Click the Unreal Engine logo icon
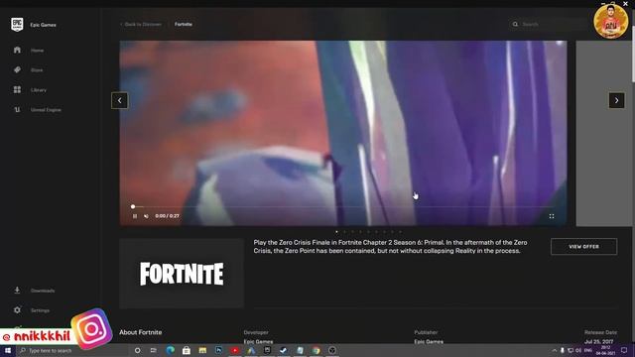Screen dimensions: 635x357 17,110
